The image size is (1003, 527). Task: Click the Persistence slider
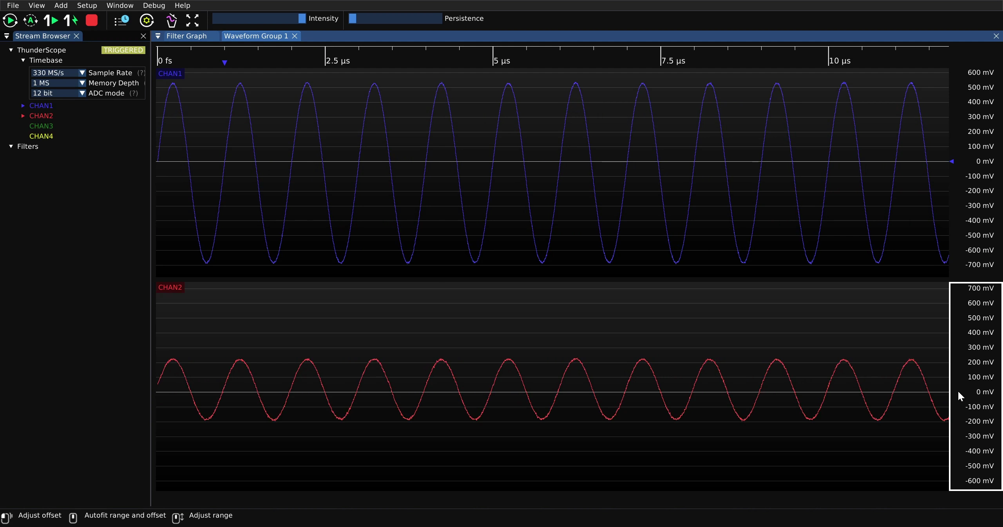pyautogui.click(x=395, y=18)
